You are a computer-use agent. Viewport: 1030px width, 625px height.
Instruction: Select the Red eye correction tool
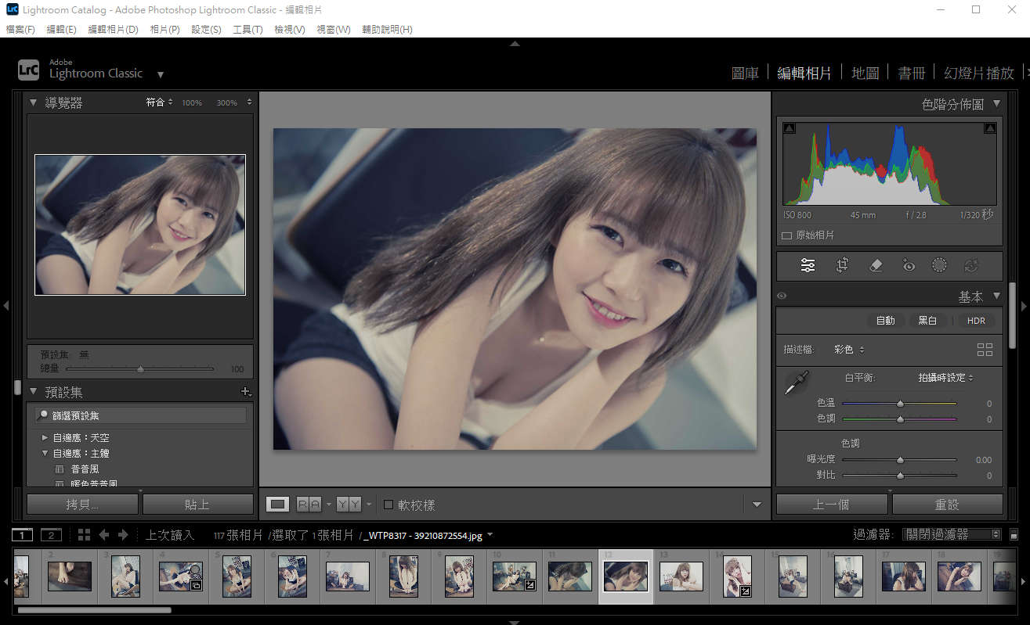pos(908,266)
